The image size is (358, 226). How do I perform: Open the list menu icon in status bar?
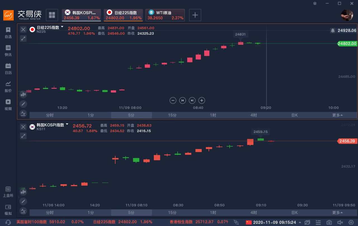point(318,222)
